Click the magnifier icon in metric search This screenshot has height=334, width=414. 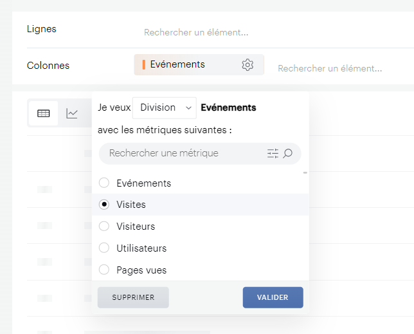pos(288,154)
